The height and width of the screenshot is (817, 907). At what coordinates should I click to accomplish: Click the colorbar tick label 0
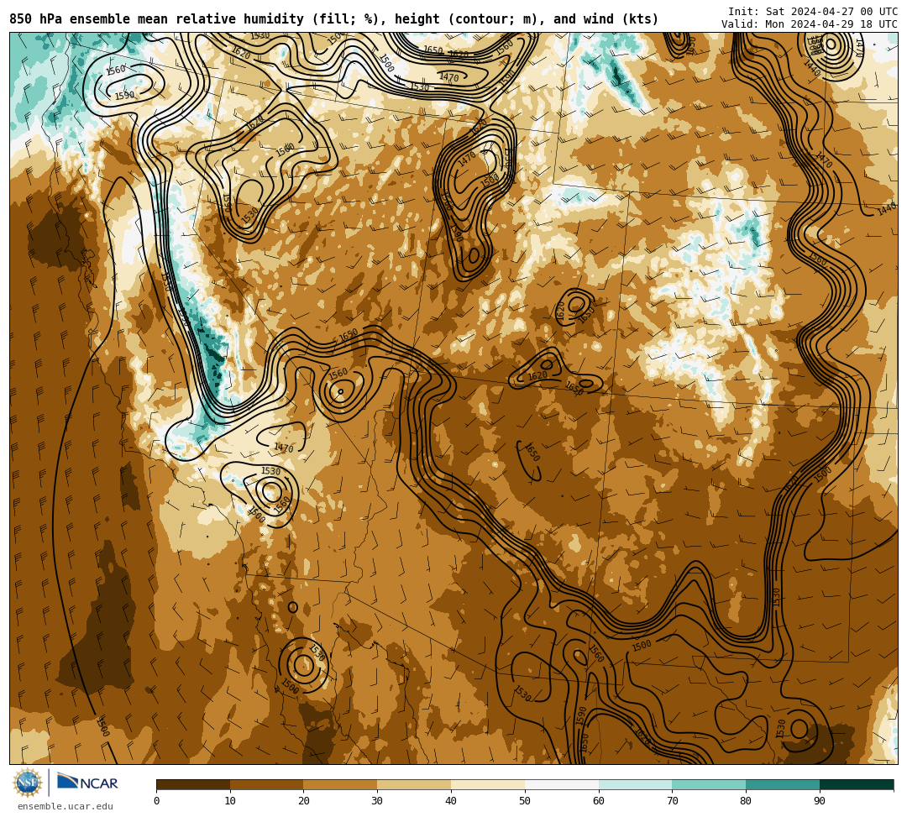(x=157, y=801)
